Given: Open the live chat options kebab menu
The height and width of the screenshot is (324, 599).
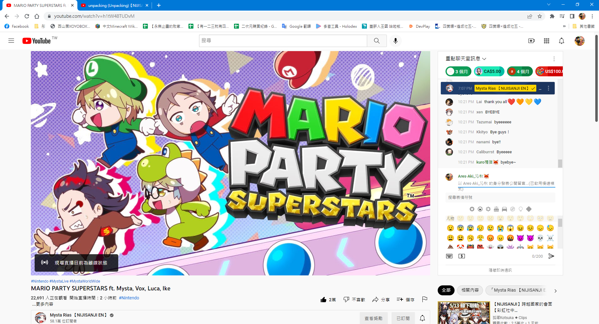Looking at the screenshot, I should 554,59.
